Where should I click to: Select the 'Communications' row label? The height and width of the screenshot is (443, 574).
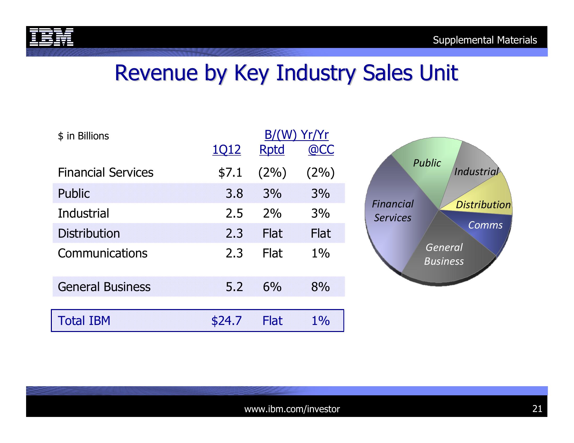[x=103, y=253]
